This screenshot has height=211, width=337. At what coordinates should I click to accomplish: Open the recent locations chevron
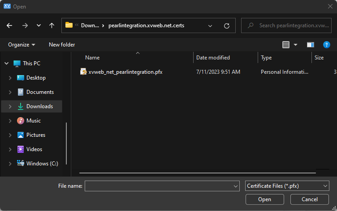click(39, 25)
